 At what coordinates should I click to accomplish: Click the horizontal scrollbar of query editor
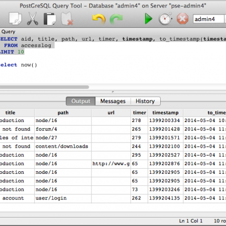click(x=44, y=87)
